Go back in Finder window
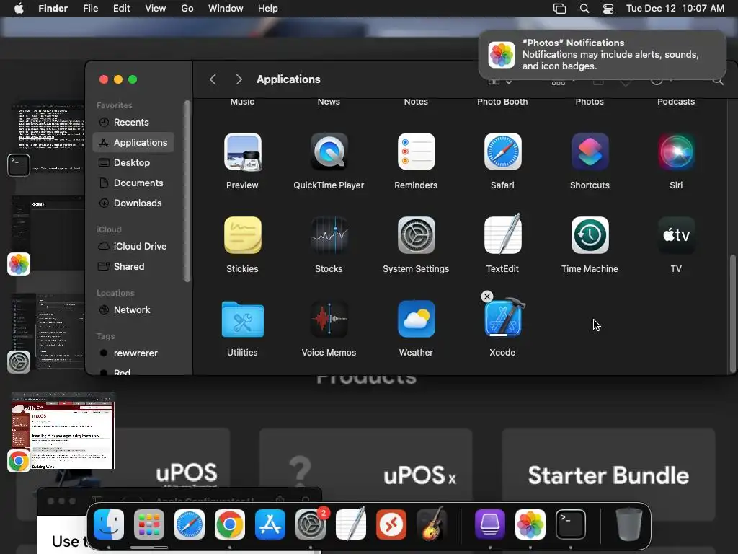The width and height of the screenshot is (738, 554). click(x=213, y=79)
